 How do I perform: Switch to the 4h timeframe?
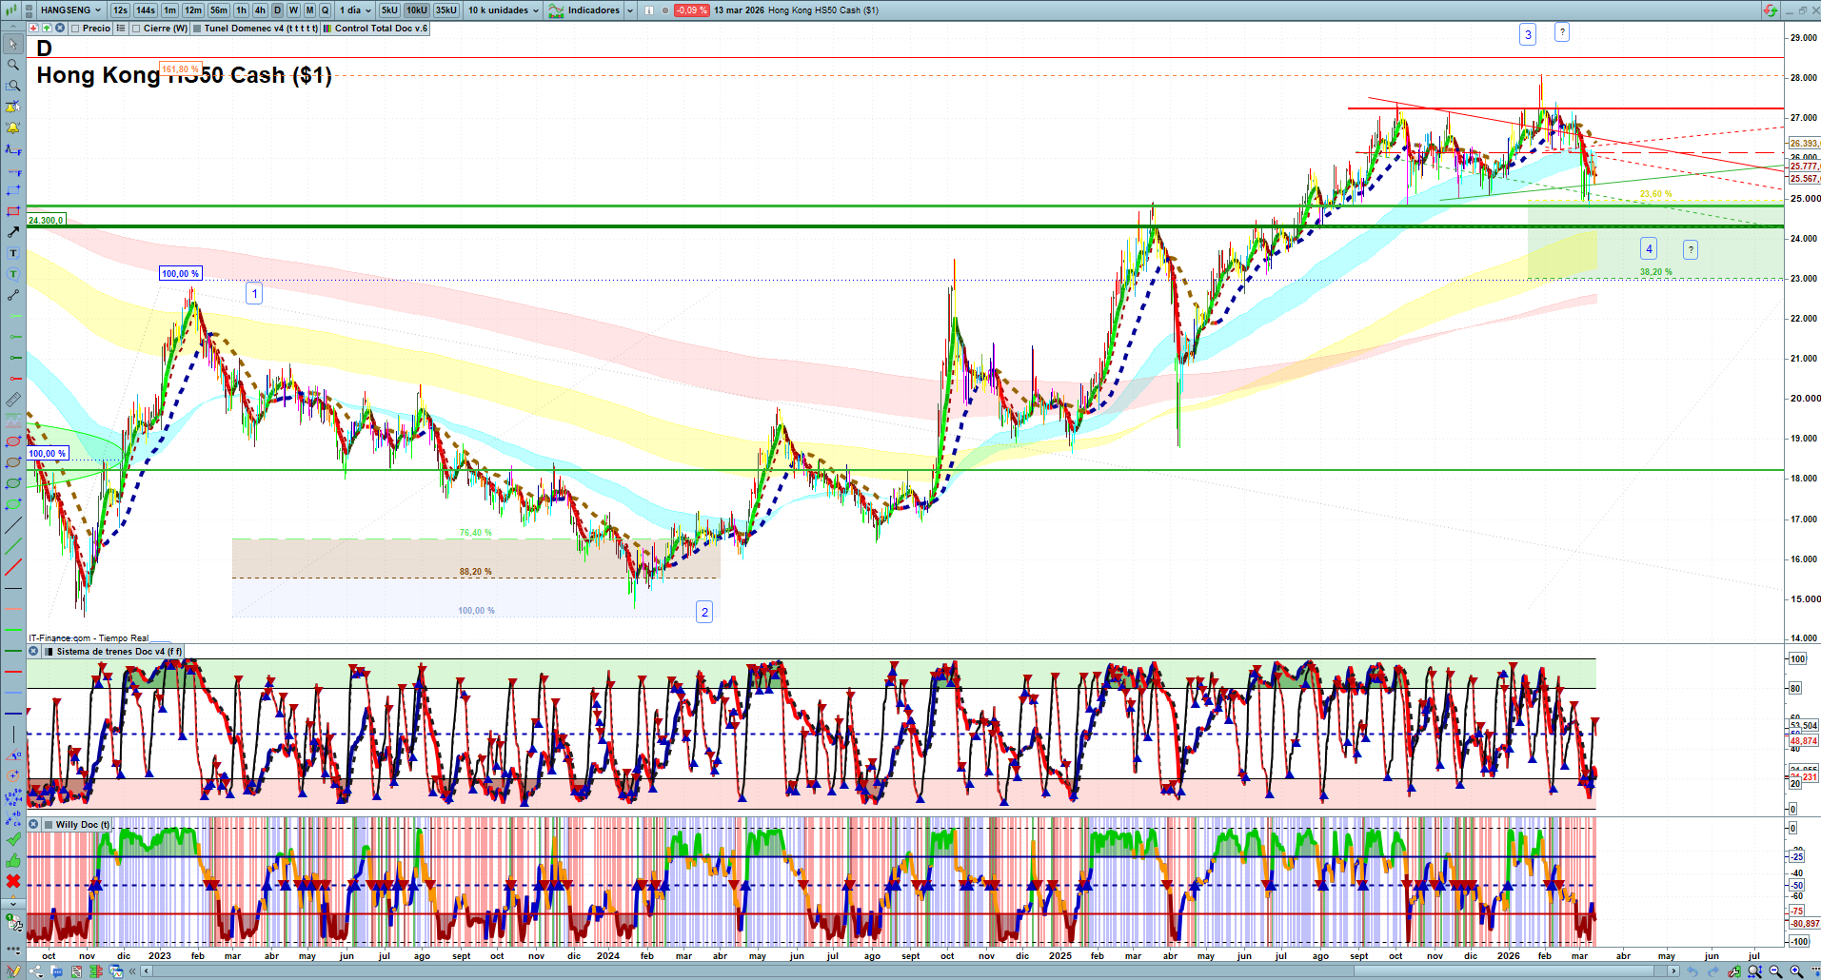click(x=260, y=10)
